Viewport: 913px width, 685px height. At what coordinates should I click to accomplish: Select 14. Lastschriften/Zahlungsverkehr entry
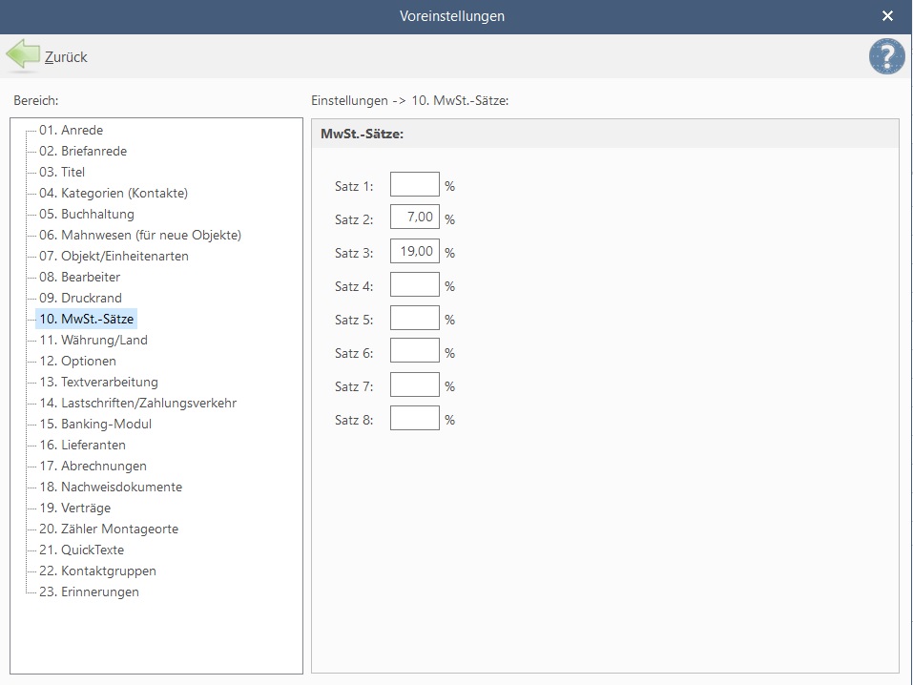click(137, 403)
